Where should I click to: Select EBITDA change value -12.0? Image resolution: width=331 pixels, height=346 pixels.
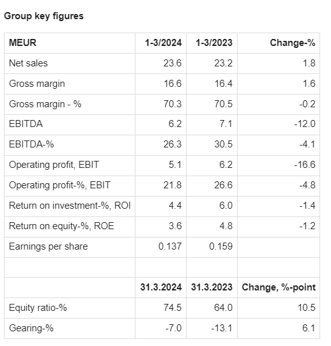[305, 124]
